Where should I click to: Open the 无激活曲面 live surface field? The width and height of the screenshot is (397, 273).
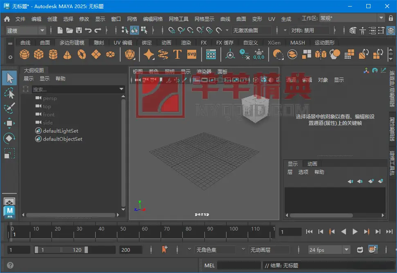click(x=251, y=30)
